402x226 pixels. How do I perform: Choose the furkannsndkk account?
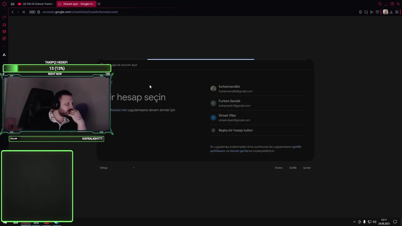pyautogui.click(x=258, y=89)
